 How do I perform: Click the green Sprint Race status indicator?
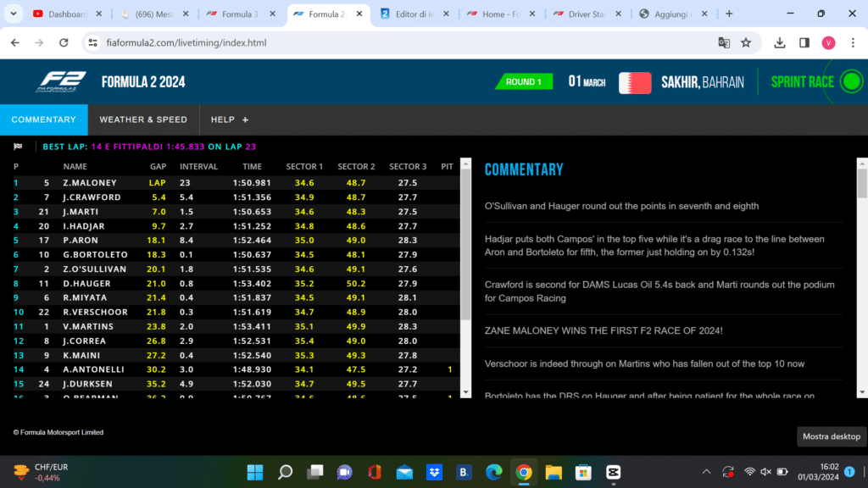(851, 82)
